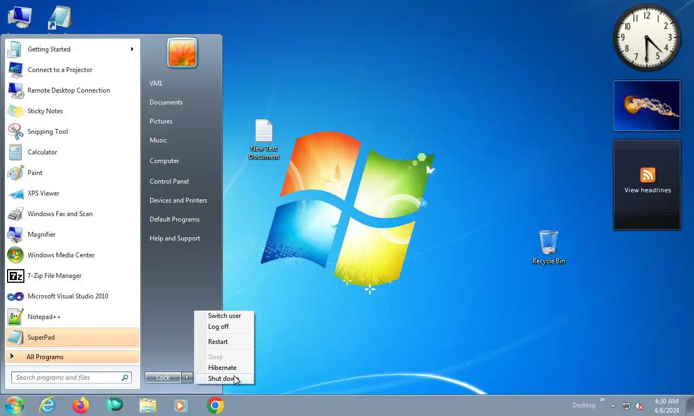Launch the Magnifier icon
The width and height of the screenshot is (694, 416).
[x=15, y=235]
